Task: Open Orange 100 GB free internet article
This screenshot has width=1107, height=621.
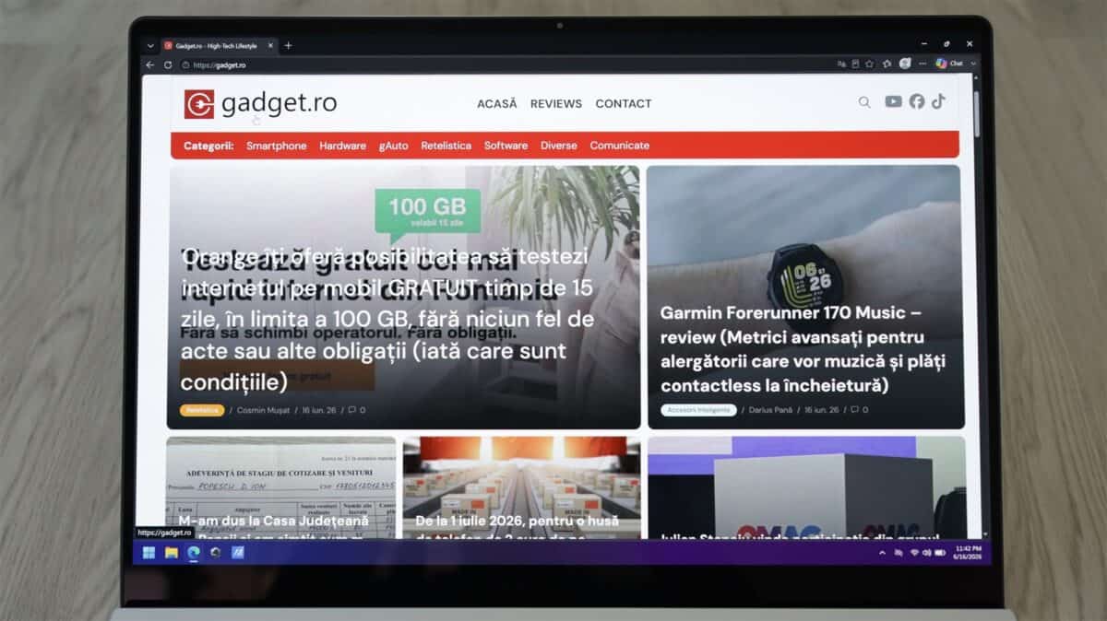Action: coord(387,318)
